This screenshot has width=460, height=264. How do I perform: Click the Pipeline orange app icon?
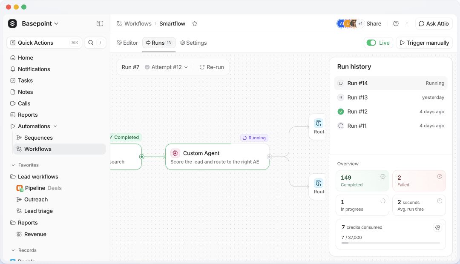pyautogui.click(x=20, y=188)
